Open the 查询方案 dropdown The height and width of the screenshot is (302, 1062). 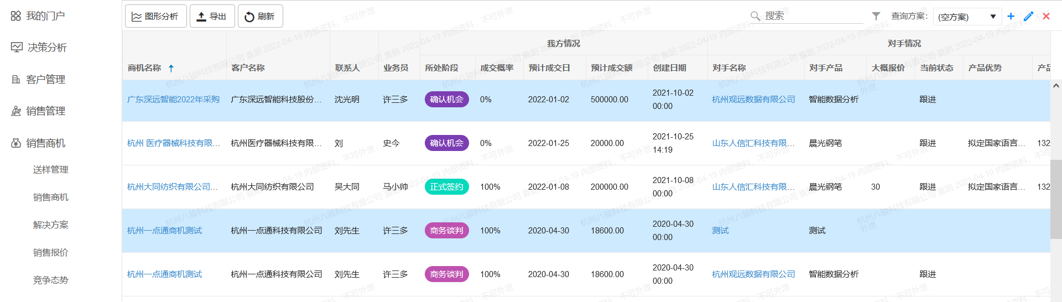[x=967, y=17]
